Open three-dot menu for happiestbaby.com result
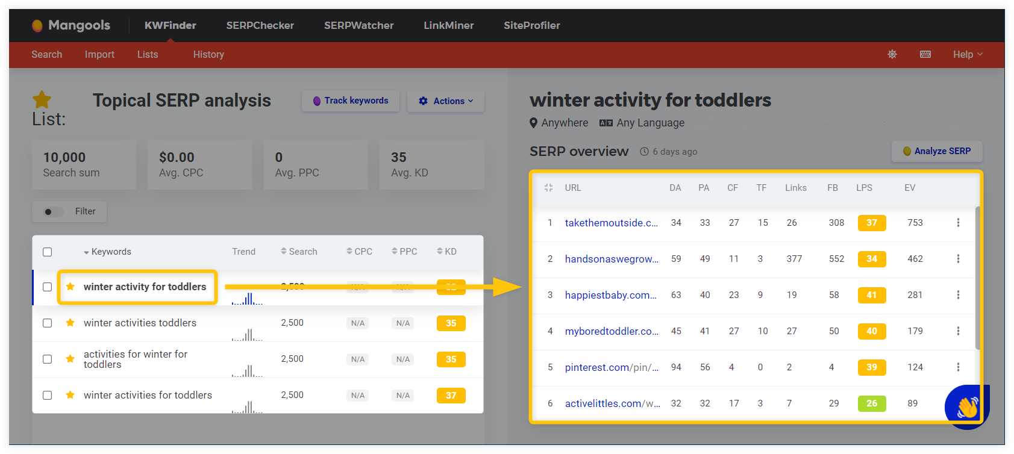 click(958, 295)
